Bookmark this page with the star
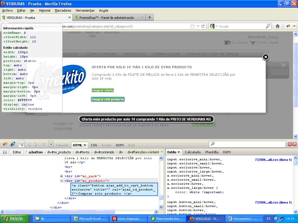Screen dimensions: 298x223 pyautogui.click(x=192, y=26)
